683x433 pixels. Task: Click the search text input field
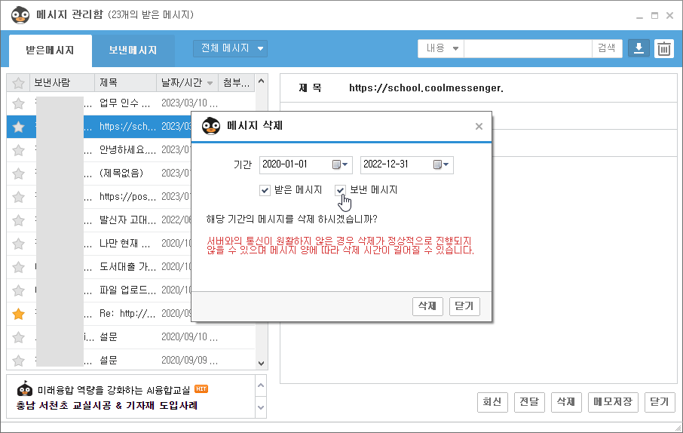pyautogui.click(x=528, y=48)
